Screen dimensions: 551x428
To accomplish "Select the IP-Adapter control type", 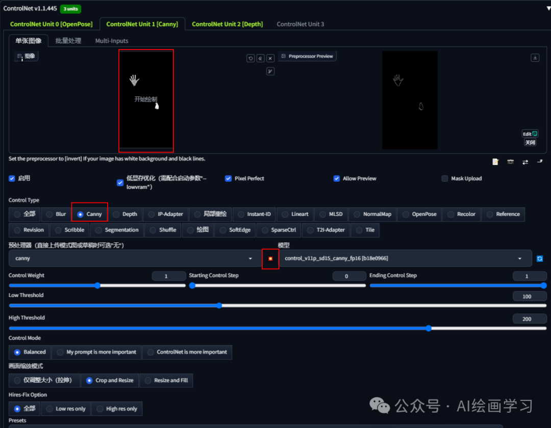I will pos(166,214).
